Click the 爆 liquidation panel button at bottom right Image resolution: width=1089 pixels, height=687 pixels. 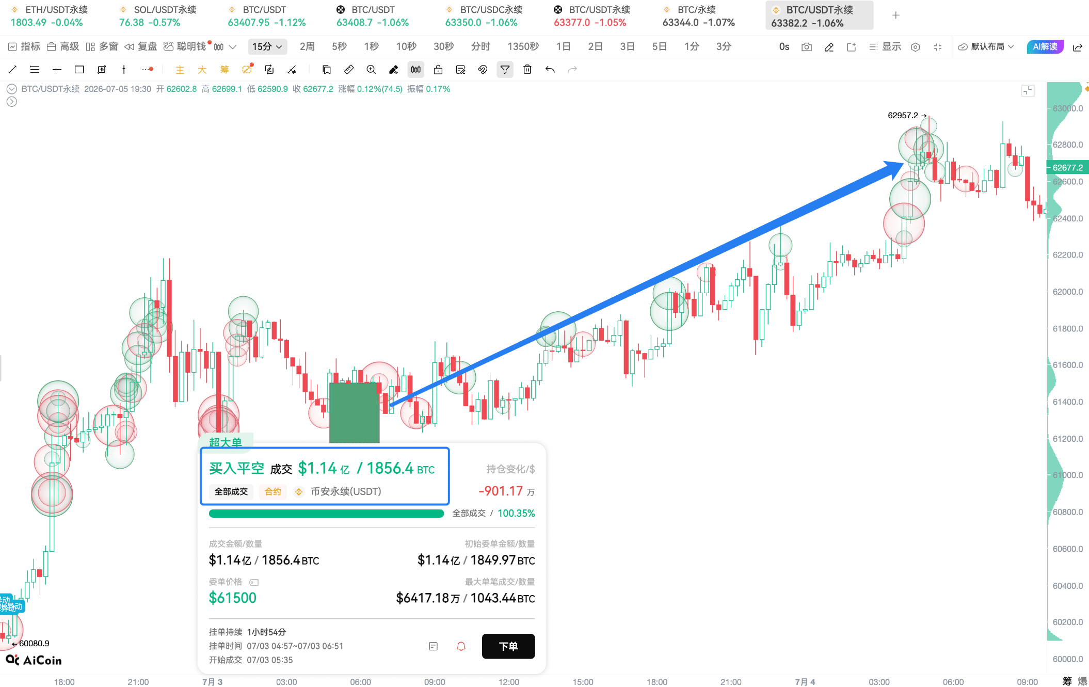coord(1083,681)
